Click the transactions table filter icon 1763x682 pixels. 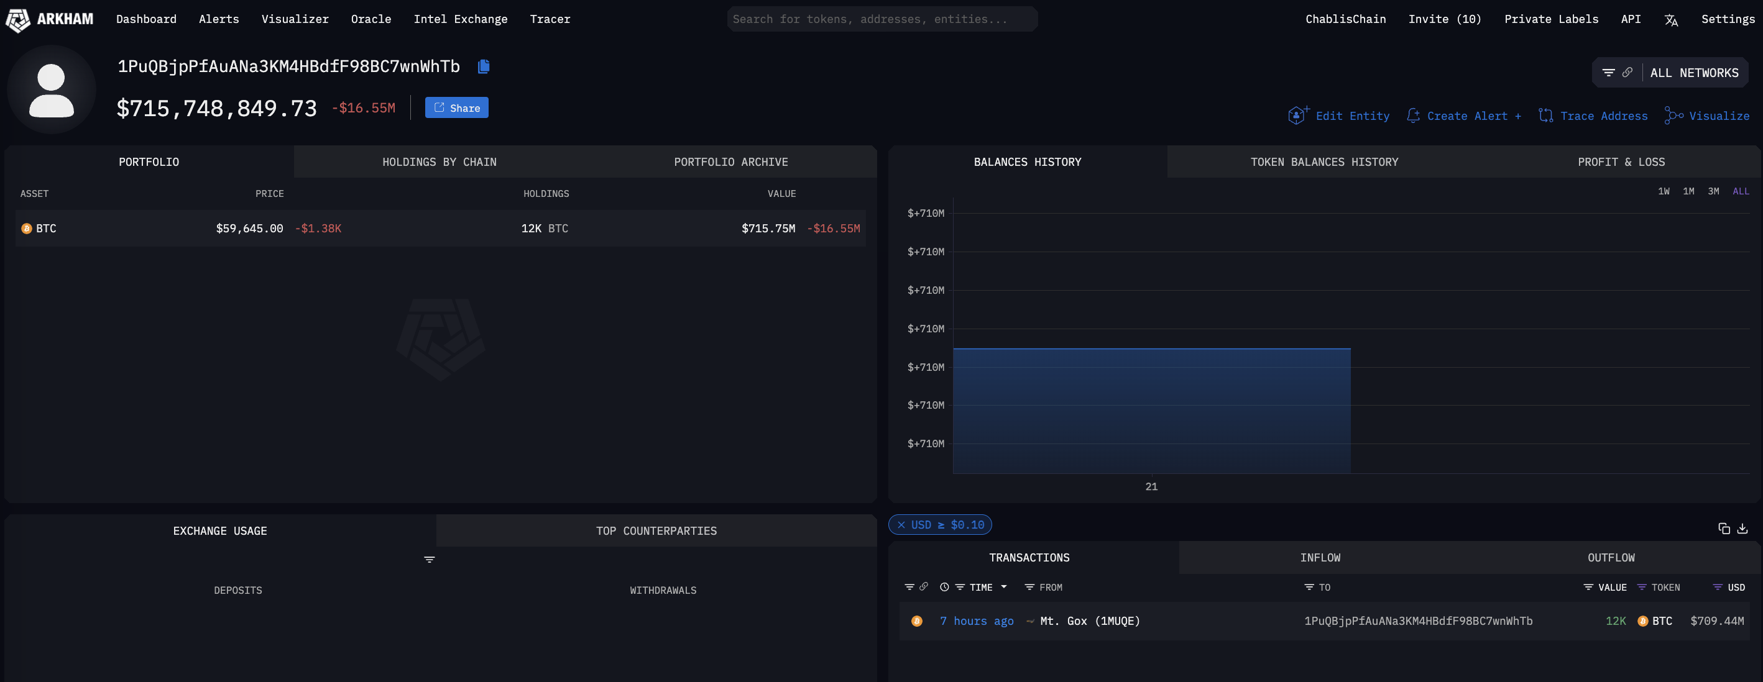click(x=909, y=587)
